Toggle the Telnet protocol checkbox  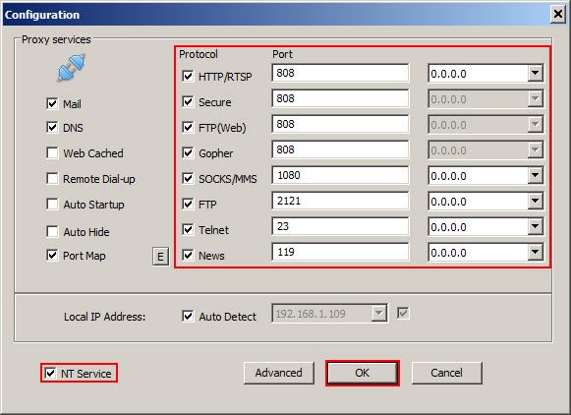[188, 229]
